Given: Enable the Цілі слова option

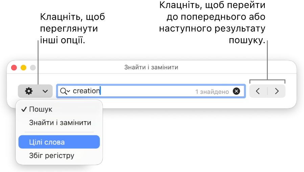Looking at the screenshot, I should click(x=59, y=142).
